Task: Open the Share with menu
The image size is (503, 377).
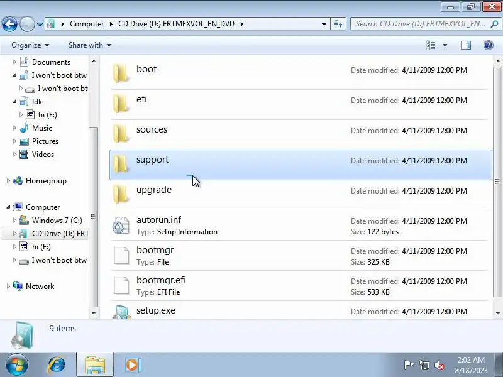Action: click(90, 45)
